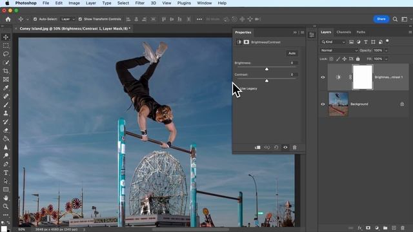Select the Zoom tool
Image resolution: width=413 pixels, height=232 pixels.
(6, 206)
